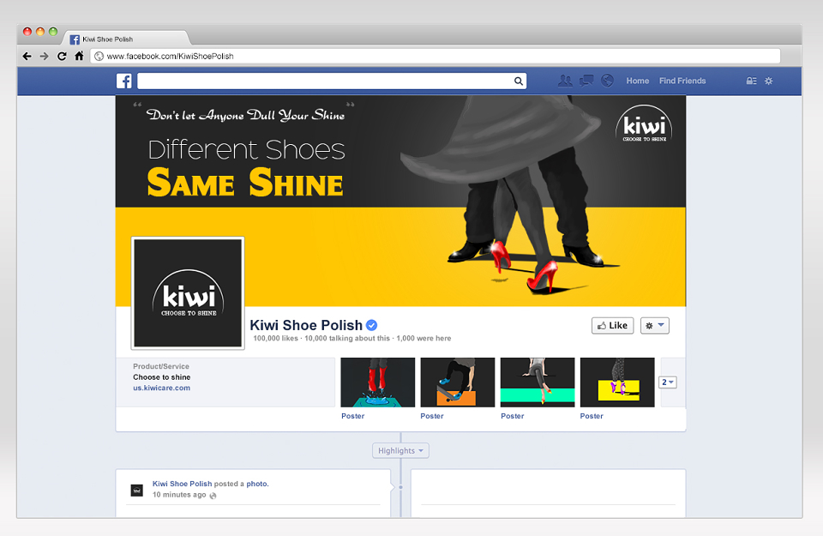The height and width of the screenshot is (536, 823).
Task: Click the Facebook search input field
Action: click(326, 81)
